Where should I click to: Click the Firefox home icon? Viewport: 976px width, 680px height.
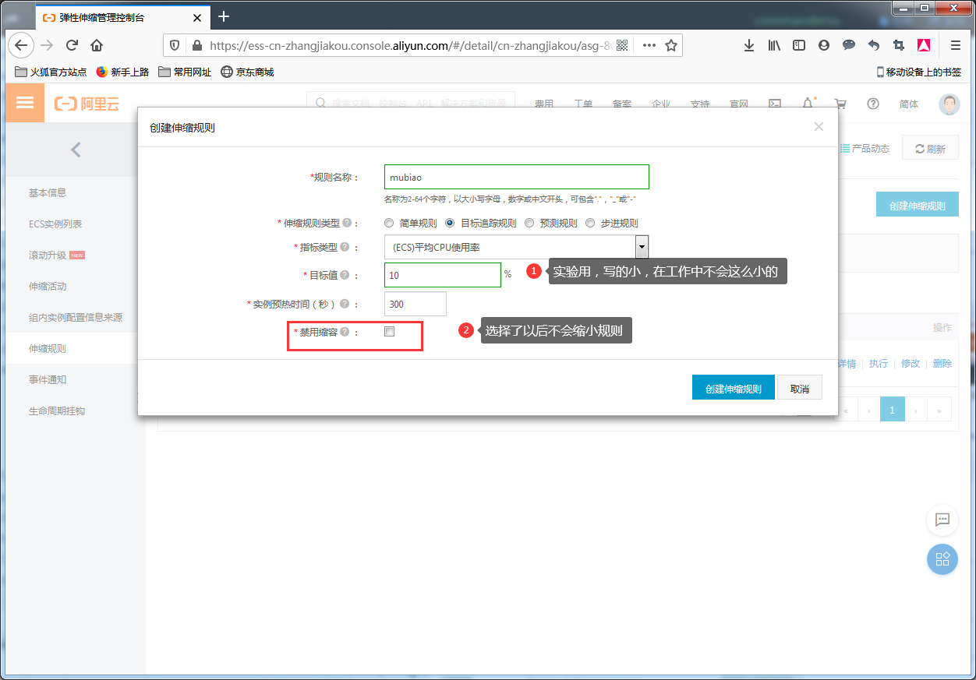(97, 45)
